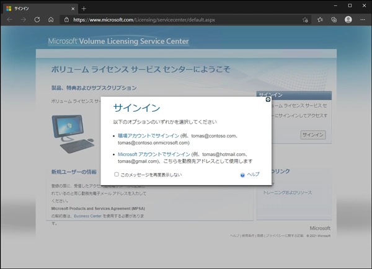This screenshot has height=269, width=372.
Task: Click Microsoft Volume Licensing Service Center logo
Action: click(x=118, y=42)
